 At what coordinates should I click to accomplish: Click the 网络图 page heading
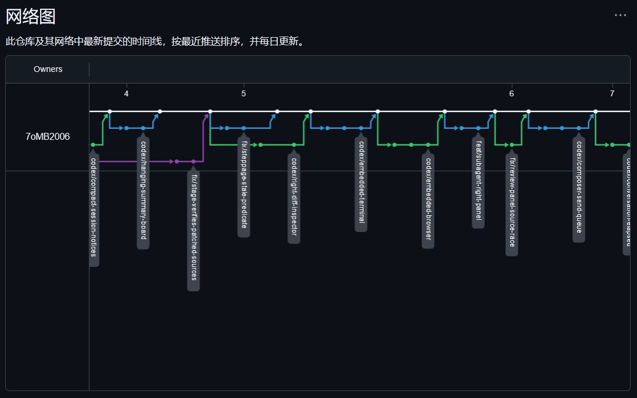30,17
